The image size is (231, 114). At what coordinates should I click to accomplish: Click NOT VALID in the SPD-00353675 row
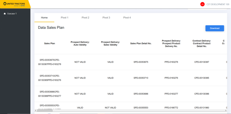click(80, 62)
